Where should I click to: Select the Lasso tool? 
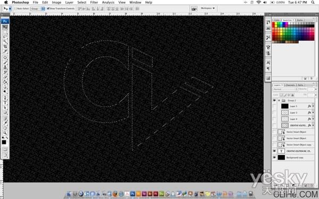click(x=5, y=37)
